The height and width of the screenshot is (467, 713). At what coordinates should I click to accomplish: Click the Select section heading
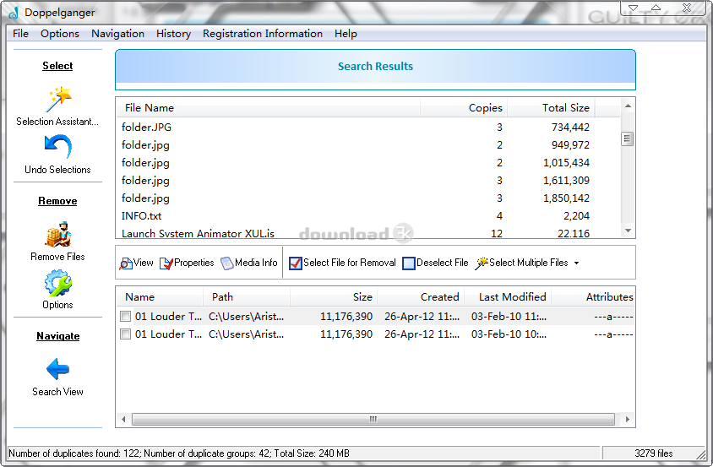coord(57,66)
